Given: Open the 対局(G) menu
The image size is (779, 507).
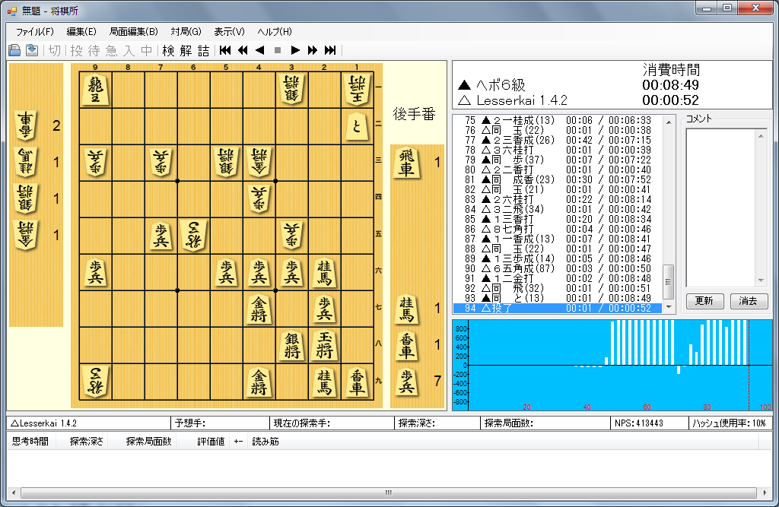Looking at the screenshot, I should coord(186,32).
